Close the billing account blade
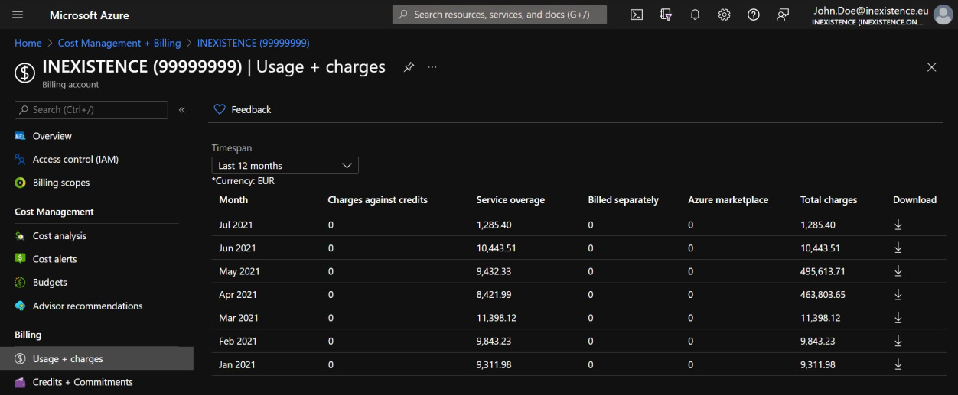This screenshot has width=958, height=395. click(x=931, y=67)
